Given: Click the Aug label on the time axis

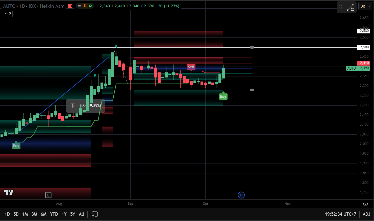Looking at the screenshot, I should click(59, 204).
